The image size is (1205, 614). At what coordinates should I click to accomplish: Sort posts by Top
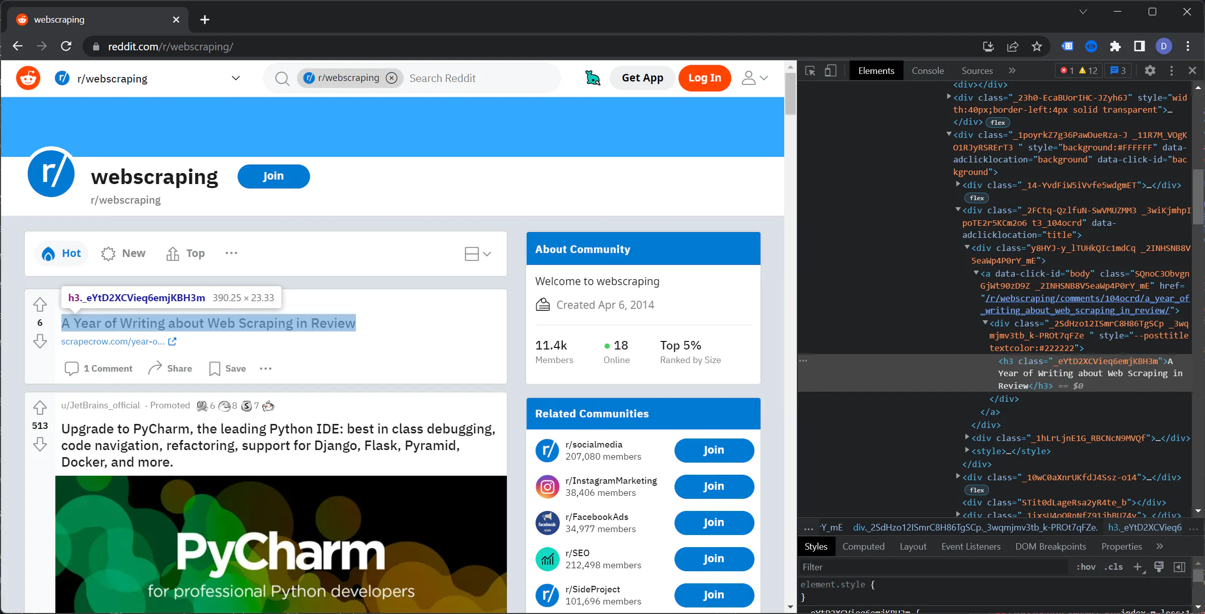186,253
